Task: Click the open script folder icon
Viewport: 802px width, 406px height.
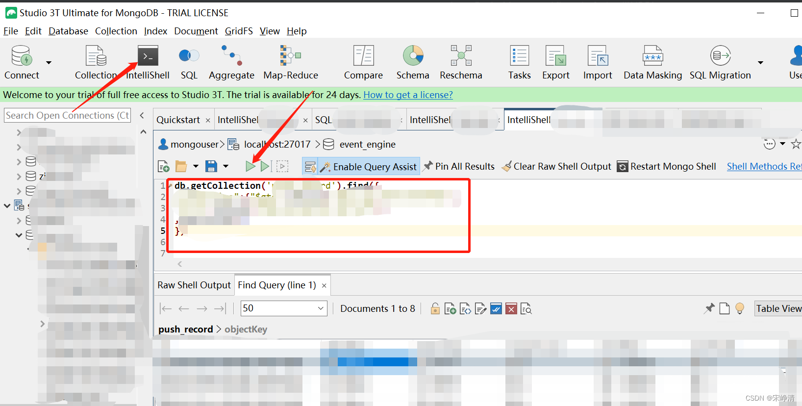Action: click(181, 167)
